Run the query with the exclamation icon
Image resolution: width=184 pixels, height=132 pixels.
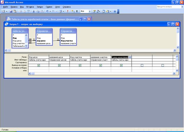click(x=68, y=11)
